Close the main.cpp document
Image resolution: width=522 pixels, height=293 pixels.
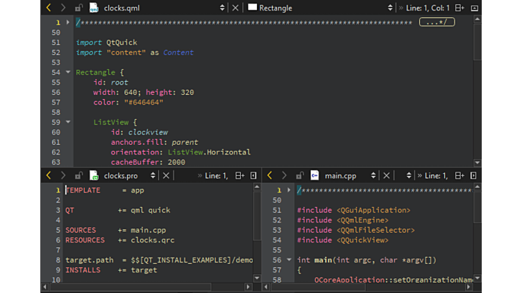387,176
